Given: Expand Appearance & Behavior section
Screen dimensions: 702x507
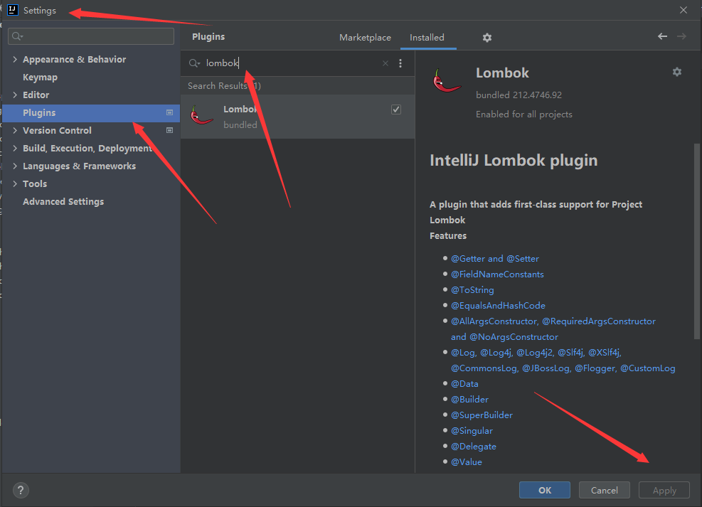Looking at the screenshot, I should coord(15,60).
